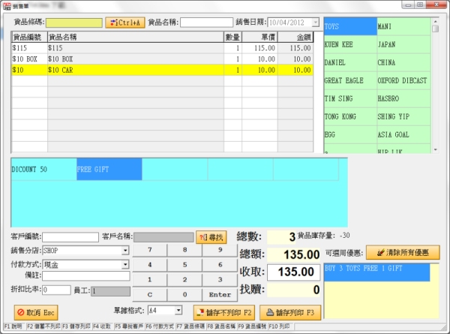Select the KUEN KEE category tile
Viewport: 450px width, 334px height.
coord(350,44)
